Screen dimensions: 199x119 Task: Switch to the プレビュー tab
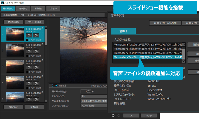53,9
